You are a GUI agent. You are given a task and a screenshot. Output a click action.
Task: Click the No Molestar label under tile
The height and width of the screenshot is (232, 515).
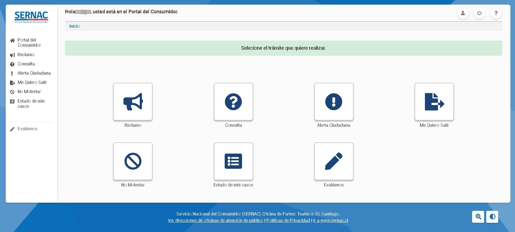(133, 185)
